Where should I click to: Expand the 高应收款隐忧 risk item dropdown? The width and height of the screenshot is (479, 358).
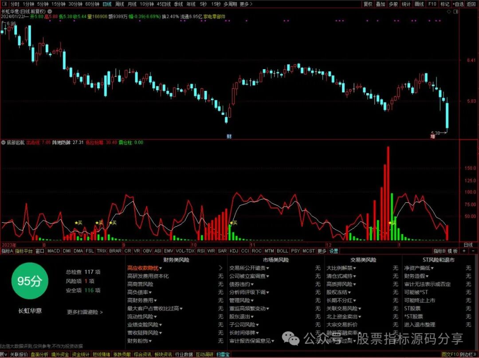(161, 268)
